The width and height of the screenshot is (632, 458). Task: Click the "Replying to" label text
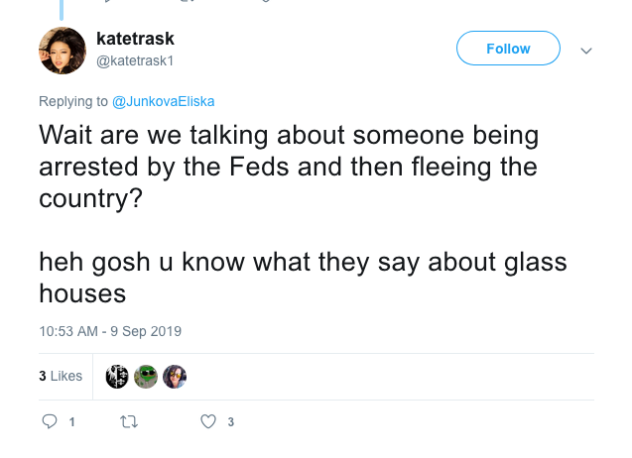[x=73, y=101]
